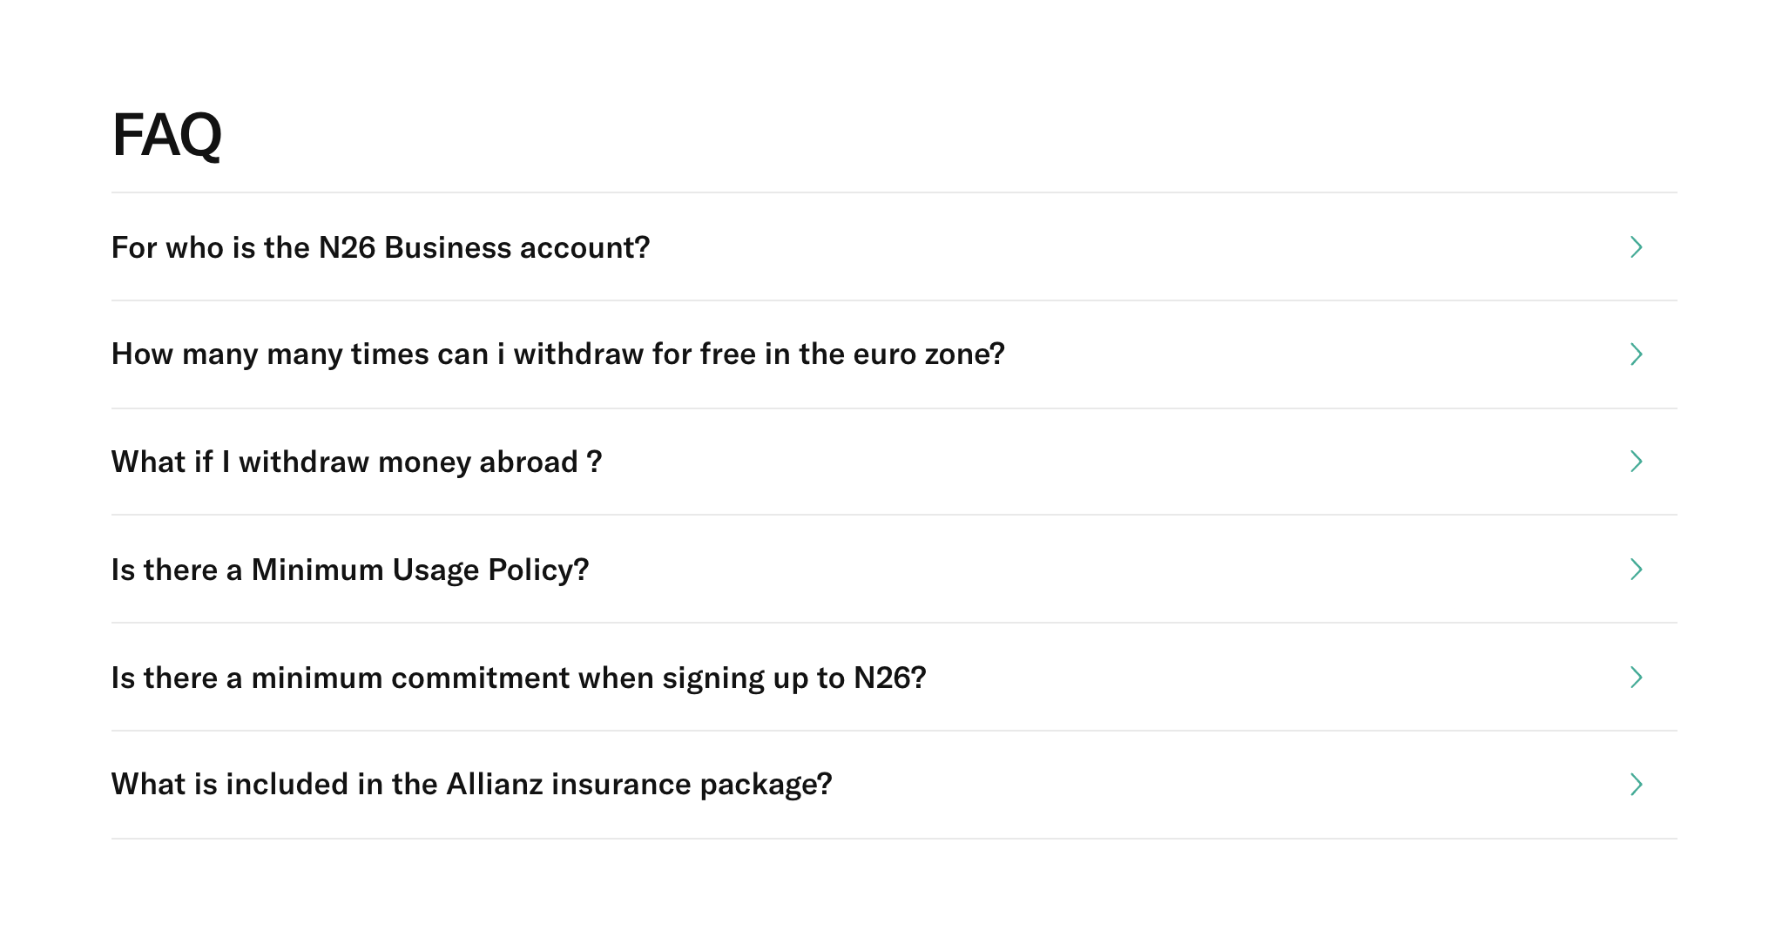Click the arrow icon for free euro zone withdrawals

1636,354
